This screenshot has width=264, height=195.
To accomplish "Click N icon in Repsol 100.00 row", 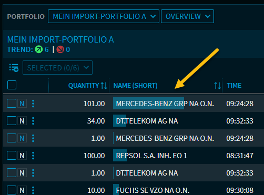I will (22, 156).
